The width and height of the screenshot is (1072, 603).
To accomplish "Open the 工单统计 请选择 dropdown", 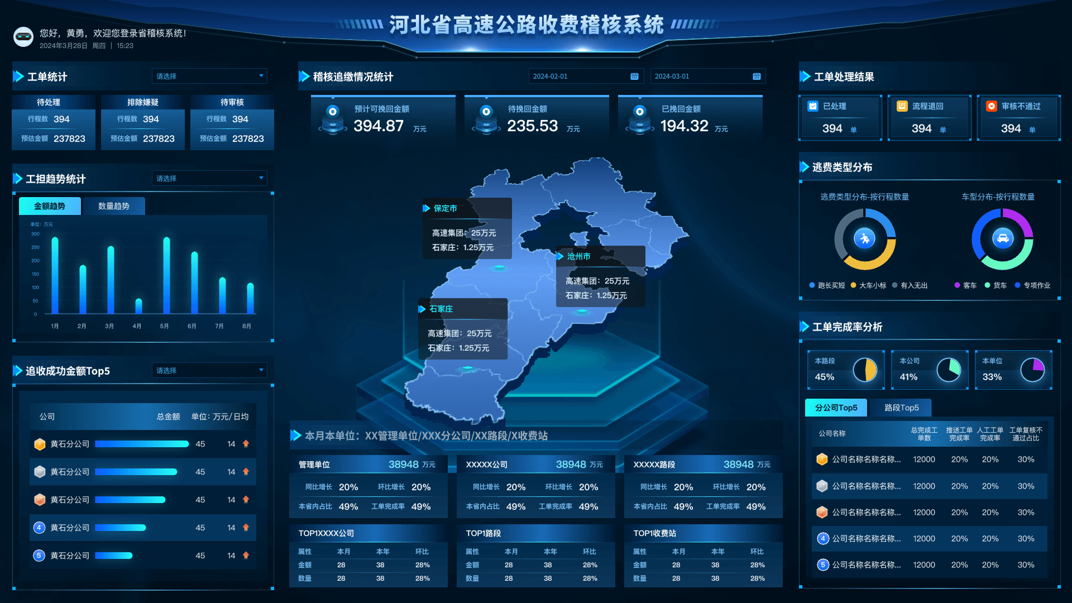I will pos(209,76).
